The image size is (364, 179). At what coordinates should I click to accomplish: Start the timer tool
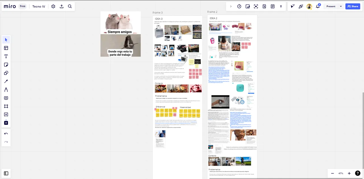[239, 6]
